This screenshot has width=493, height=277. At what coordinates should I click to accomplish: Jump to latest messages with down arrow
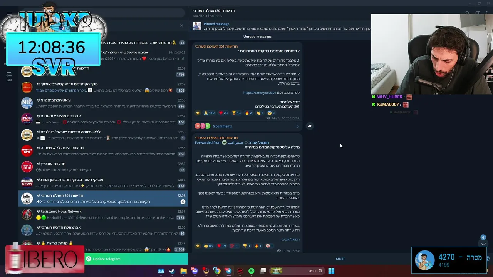click(483, 244)
